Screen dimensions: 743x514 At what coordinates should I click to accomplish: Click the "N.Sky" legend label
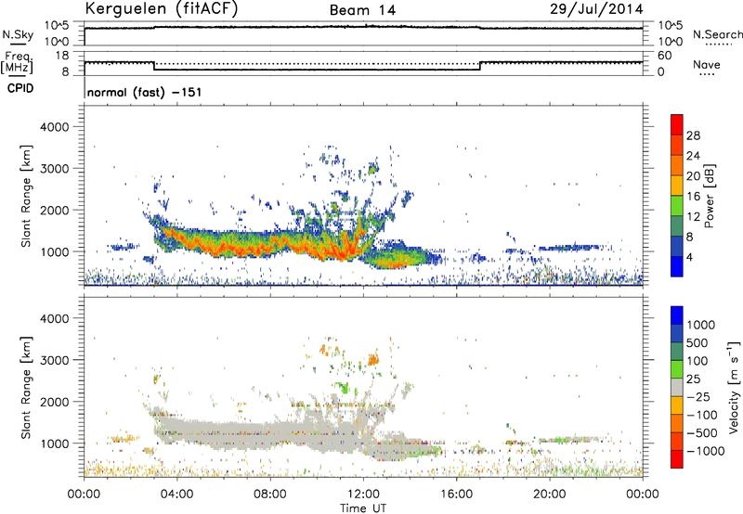(18, 34)
